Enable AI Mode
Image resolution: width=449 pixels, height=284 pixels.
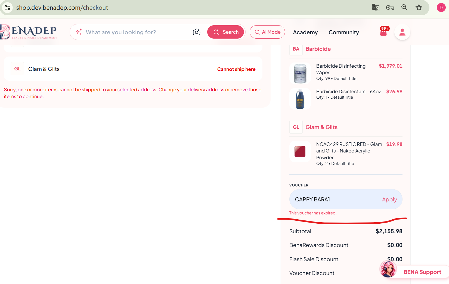[267, 32]
